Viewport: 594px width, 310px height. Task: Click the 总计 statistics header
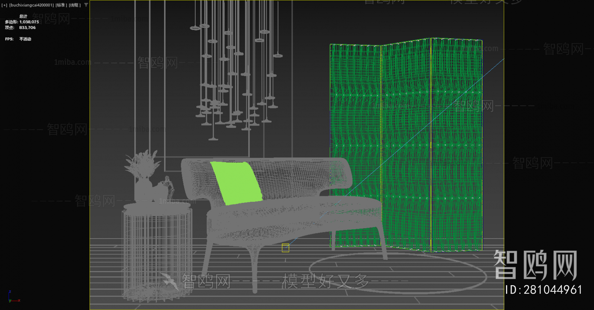point(23,16)
